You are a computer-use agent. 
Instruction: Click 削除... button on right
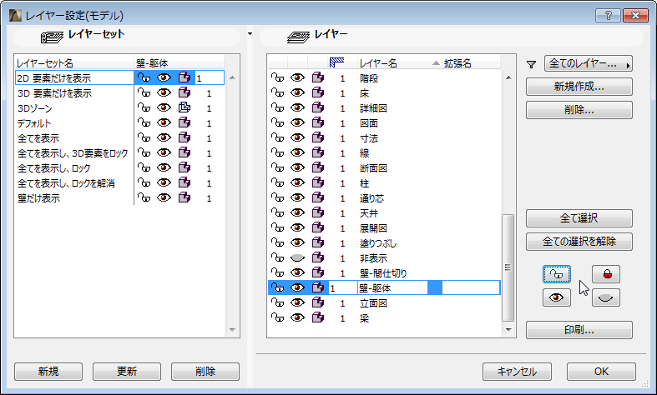click(579, 110)
